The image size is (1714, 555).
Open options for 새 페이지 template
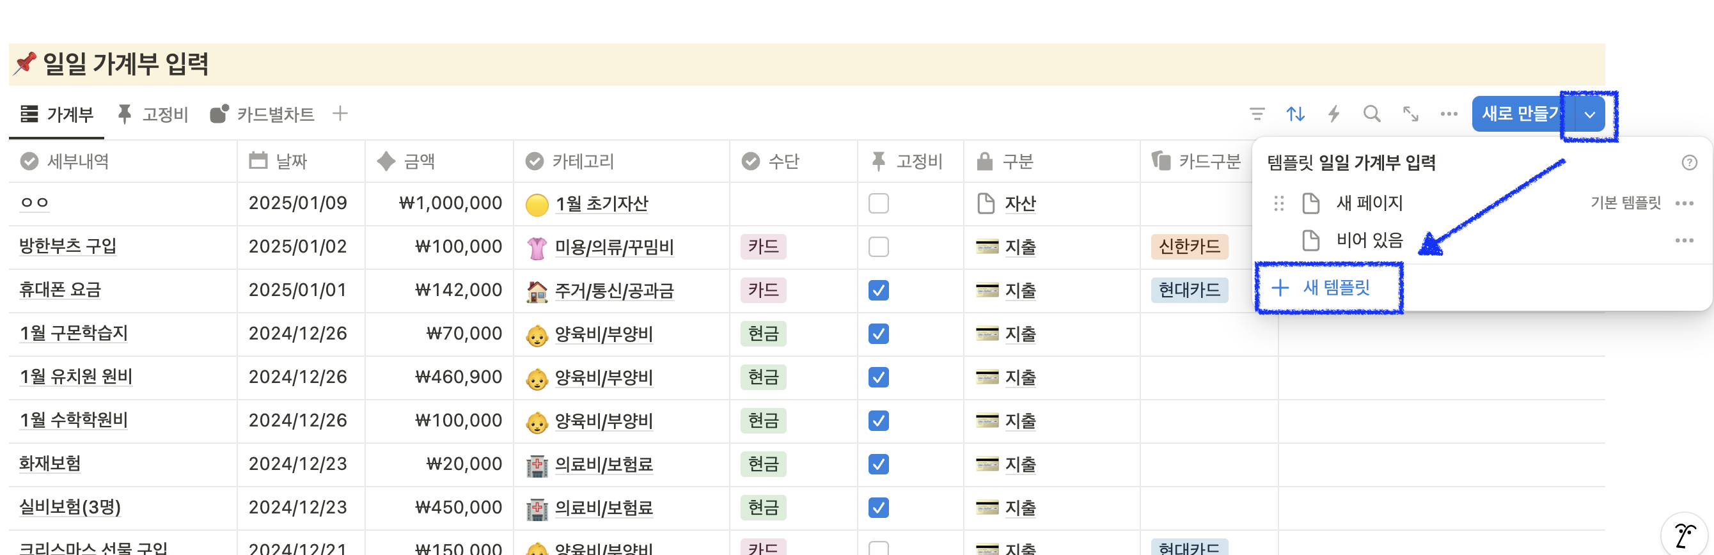point(1684,203)
